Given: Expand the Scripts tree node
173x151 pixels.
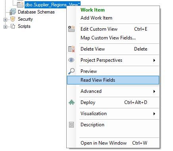Looking at the screenshot, I should [5, 27].
